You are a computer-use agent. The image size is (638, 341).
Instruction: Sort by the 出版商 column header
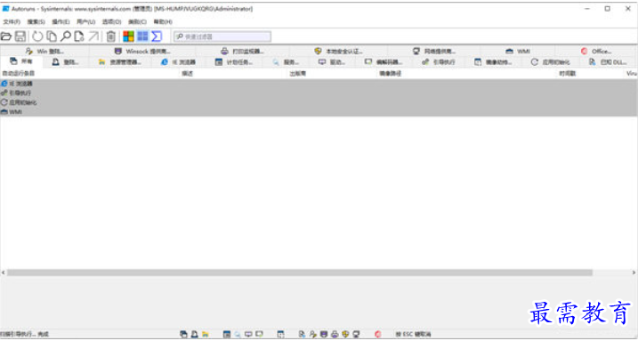[x=332, y=74]
